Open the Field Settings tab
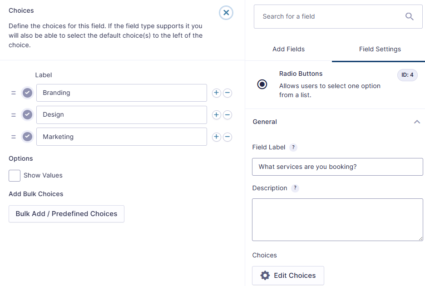 380,49
